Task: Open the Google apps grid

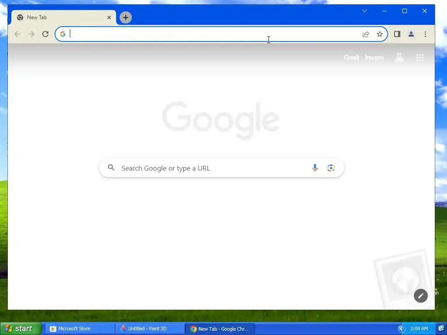Action: (x=420, y=58)
